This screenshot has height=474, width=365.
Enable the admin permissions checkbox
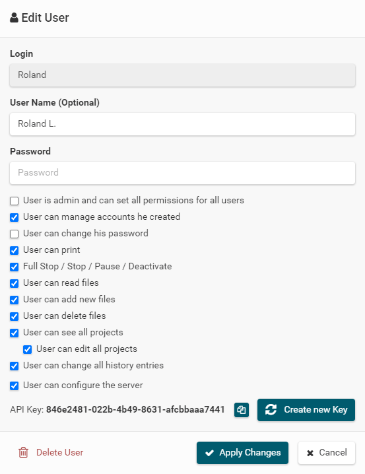(x=15, y=201)
